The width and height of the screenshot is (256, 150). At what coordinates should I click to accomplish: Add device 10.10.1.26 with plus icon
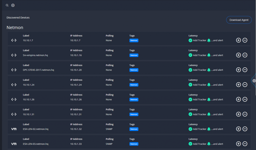click(238, 99)
